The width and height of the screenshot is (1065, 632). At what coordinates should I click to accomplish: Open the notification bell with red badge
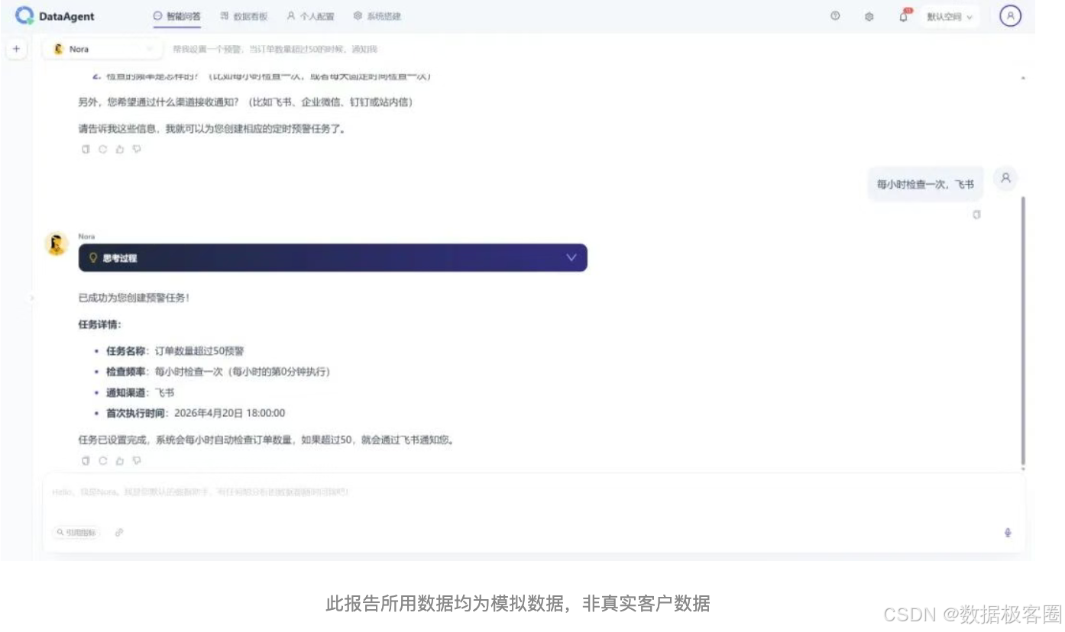pos(904,15)
